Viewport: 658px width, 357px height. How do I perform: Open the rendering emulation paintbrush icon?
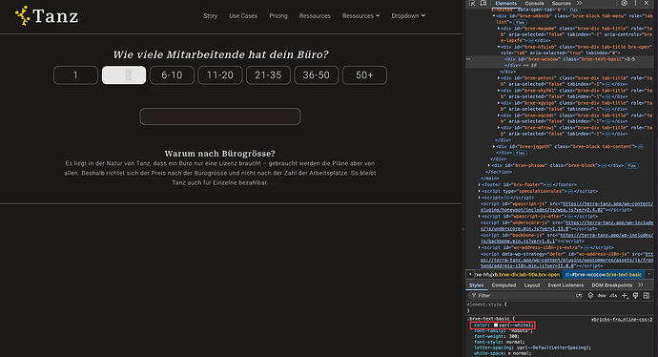click(635, 296)
